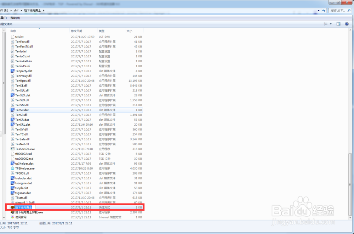Select the TenSRL.dat file name
Image resolution: width=354 pixels, height=234 pixels.
pyautogui.click(x=23, y=125)
